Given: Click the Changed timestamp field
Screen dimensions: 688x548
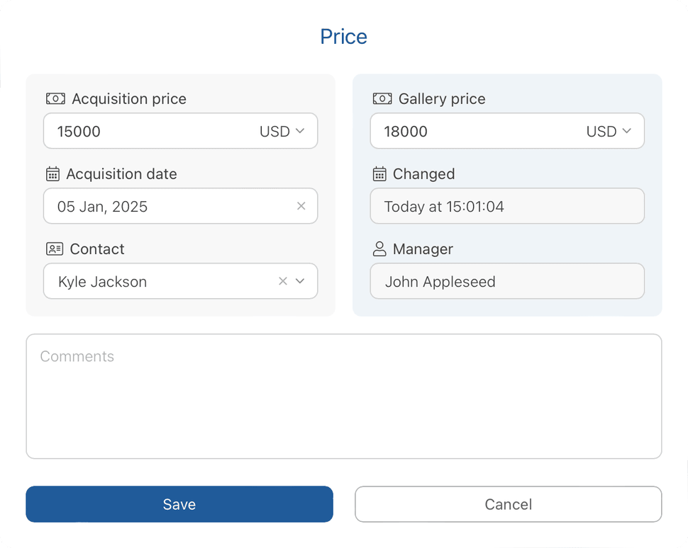Looking at the screenshot, I should coord(508,206).
